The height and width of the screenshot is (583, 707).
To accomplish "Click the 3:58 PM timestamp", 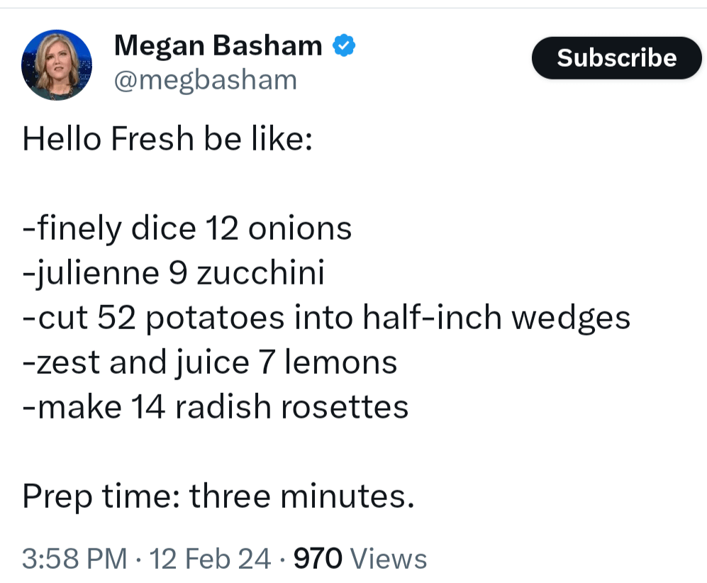I will [75, 559].
